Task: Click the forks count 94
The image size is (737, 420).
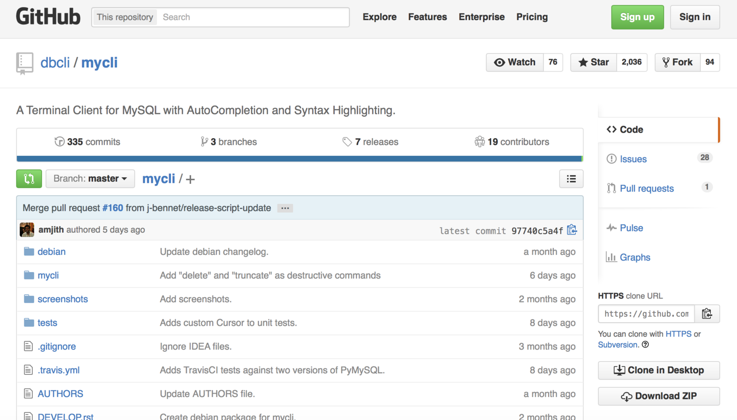Action: [710, 62]
